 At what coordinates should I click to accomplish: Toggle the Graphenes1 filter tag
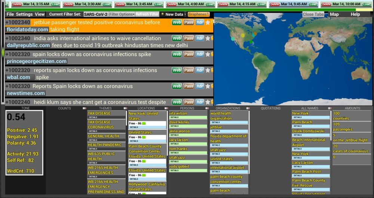point(198,14)
